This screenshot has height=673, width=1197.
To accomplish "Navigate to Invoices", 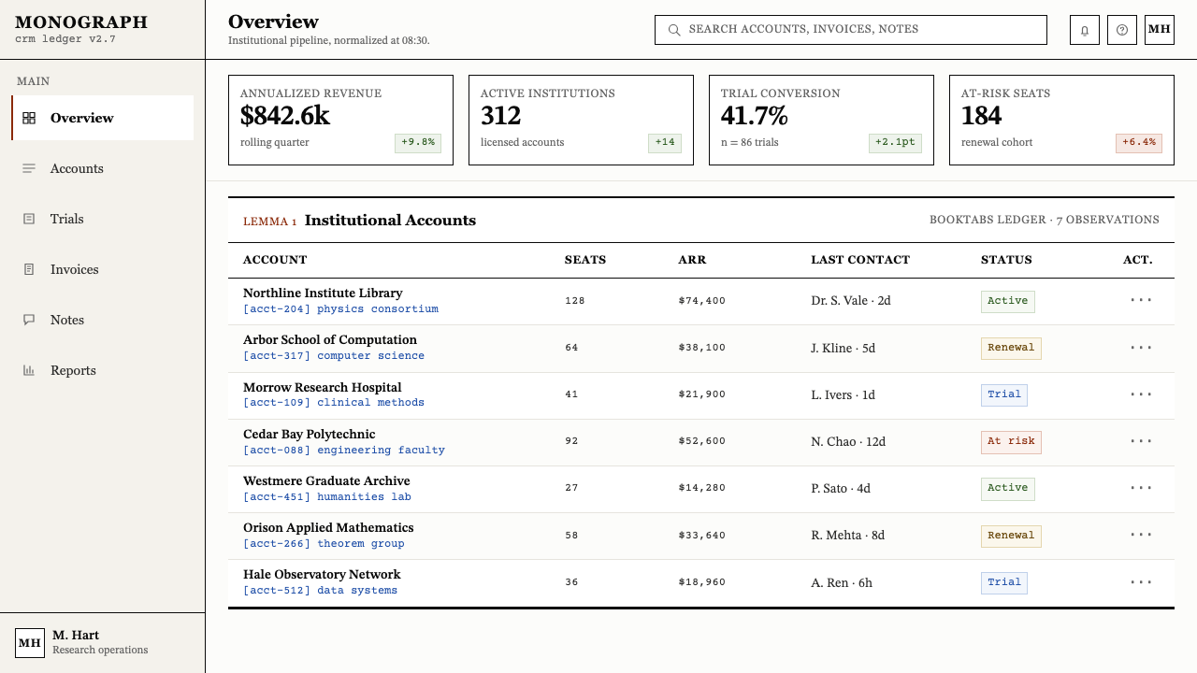I will point(102,269).
